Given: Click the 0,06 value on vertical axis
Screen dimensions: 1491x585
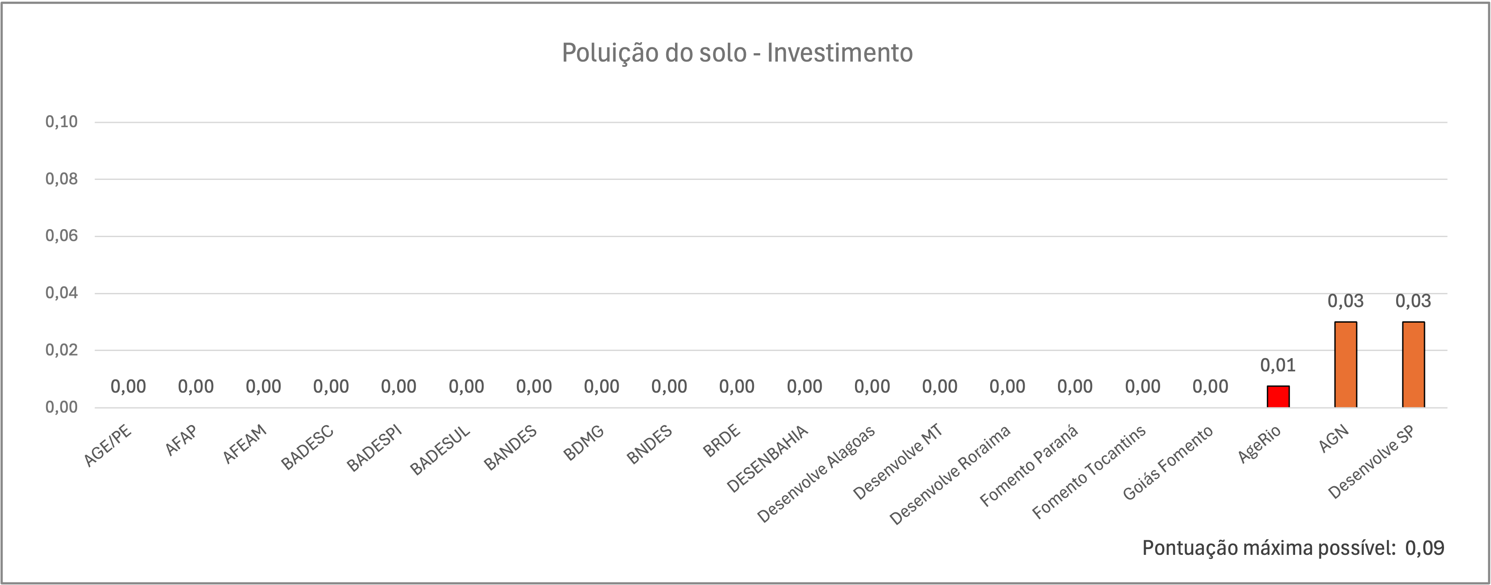Looking at the screenshot, I should click(x=61, y=236).
